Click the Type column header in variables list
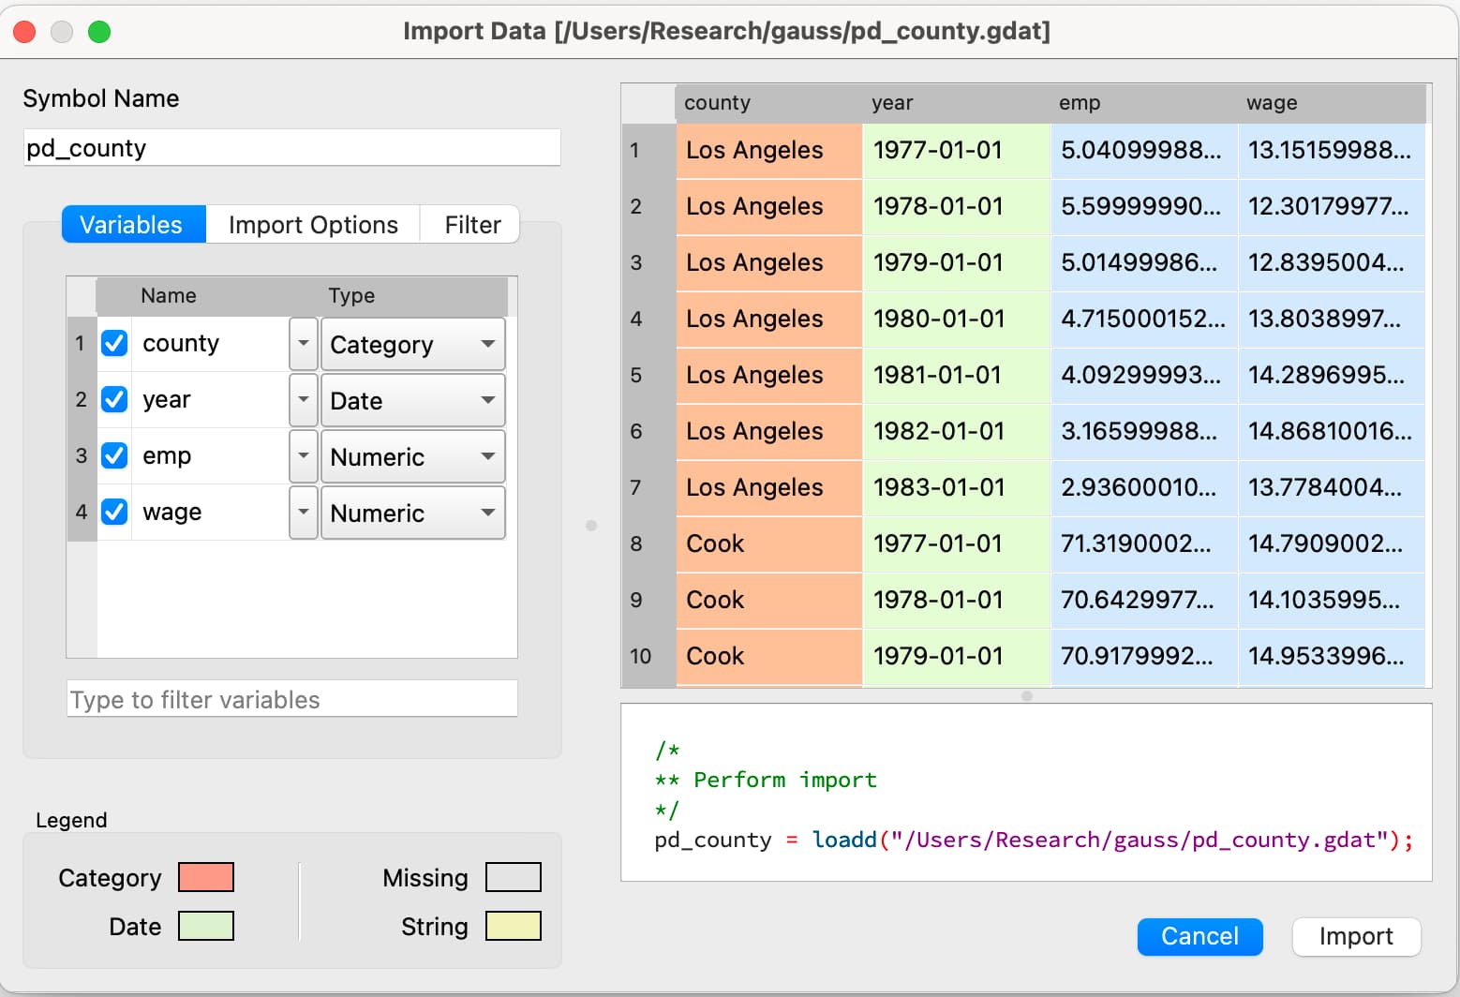Image resolution: width=1460 pixels, height=997 pixels. click(x=413, y=296)
